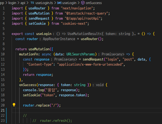Image resolution: width=162 pixels, height=124 pixels.
Task: Click the "응답" string on line 17
Action: [x=51, y=90]
